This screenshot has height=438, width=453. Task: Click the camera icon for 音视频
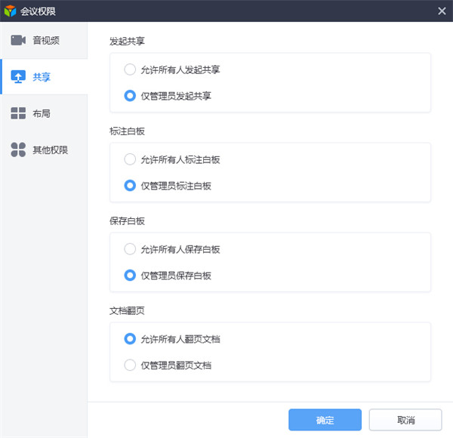(x=18, y=40)
